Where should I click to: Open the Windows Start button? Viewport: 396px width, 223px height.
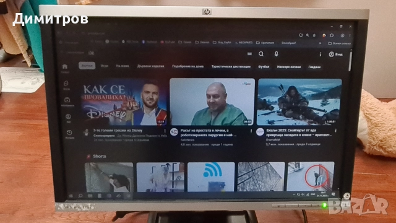tap(71, 196)
